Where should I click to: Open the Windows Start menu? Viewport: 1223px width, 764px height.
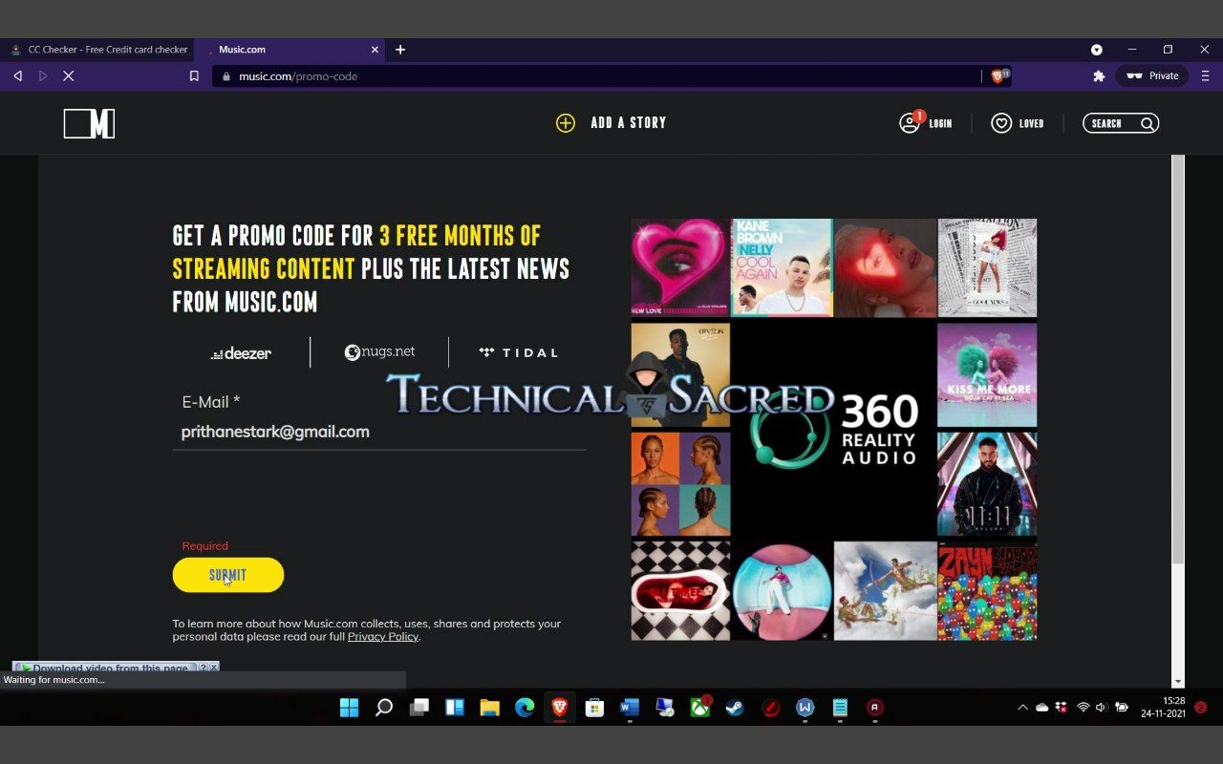[x=349, y=708]
